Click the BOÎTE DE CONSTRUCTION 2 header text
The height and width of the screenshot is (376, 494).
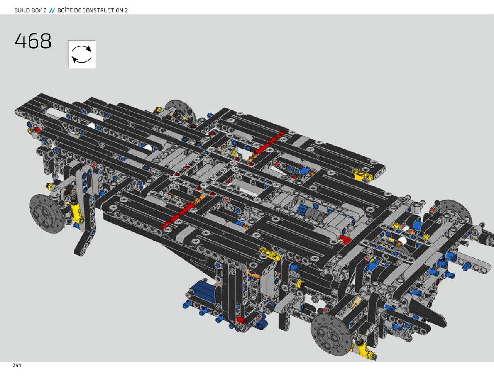click(x=93, y=10)
